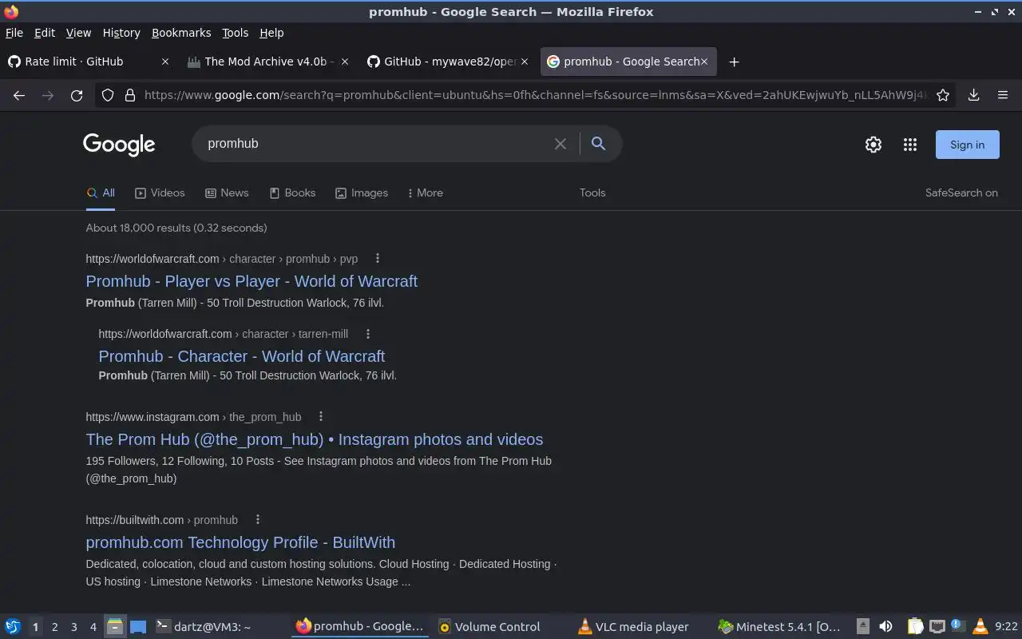The image size is (1022, 639).
Task: Select the Videos search filter
Action: pyautogui.click(x=160, y=193)
